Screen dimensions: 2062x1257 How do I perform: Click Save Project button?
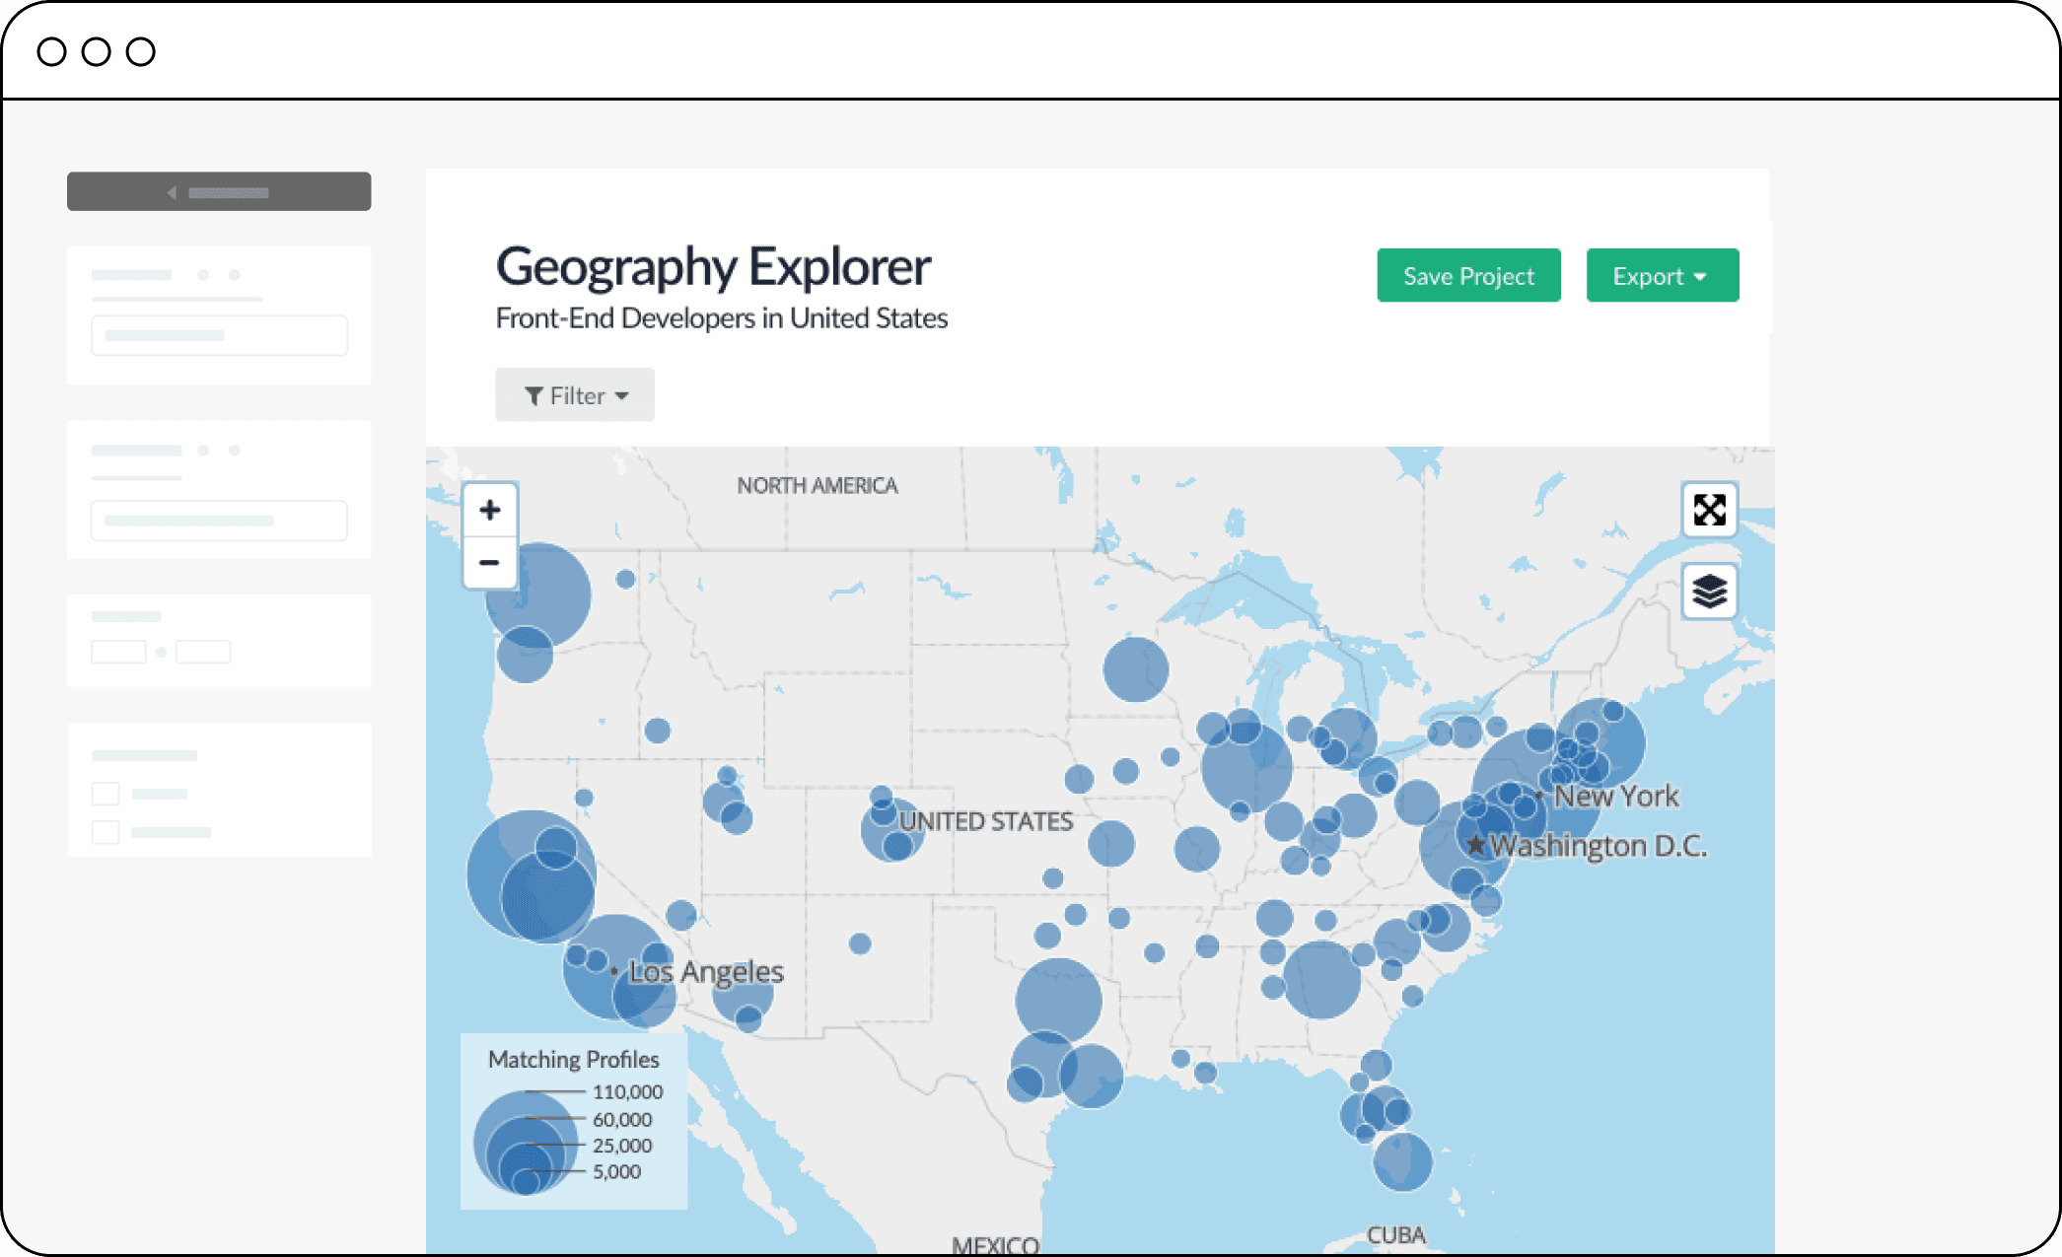(1468, 277)
